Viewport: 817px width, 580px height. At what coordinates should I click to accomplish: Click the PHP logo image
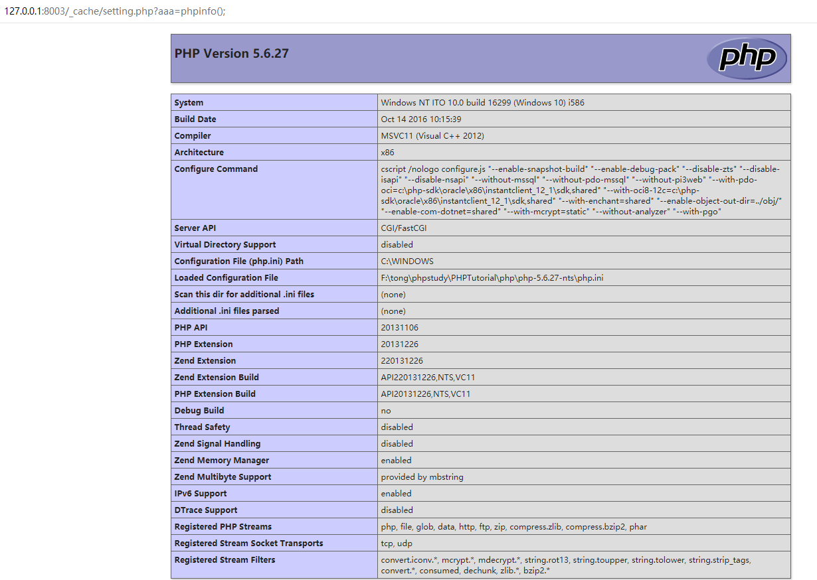tap(747, 58)
